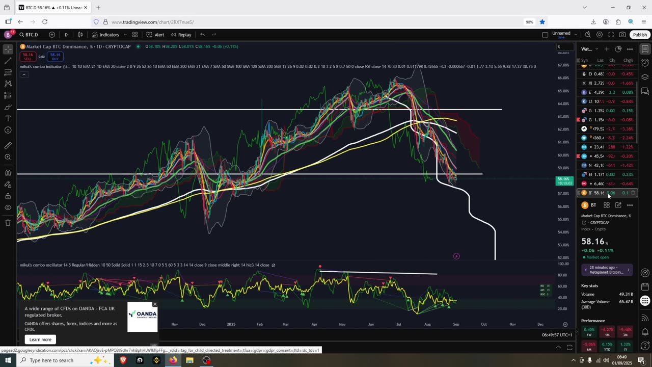
Task: Delete the BTC.D row from watchlist
Action: [x=633, y=193]
